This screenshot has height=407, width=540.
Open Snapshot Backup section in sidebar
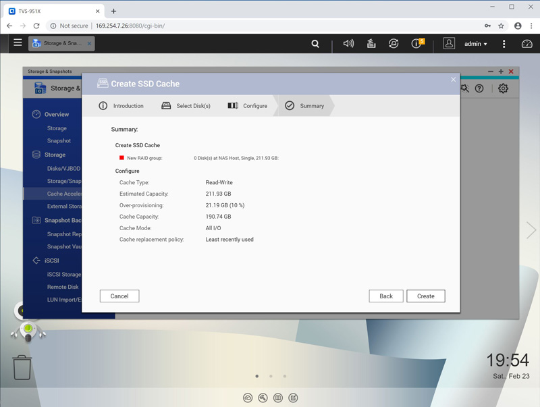pyautogui.click(x=57, y=220)
